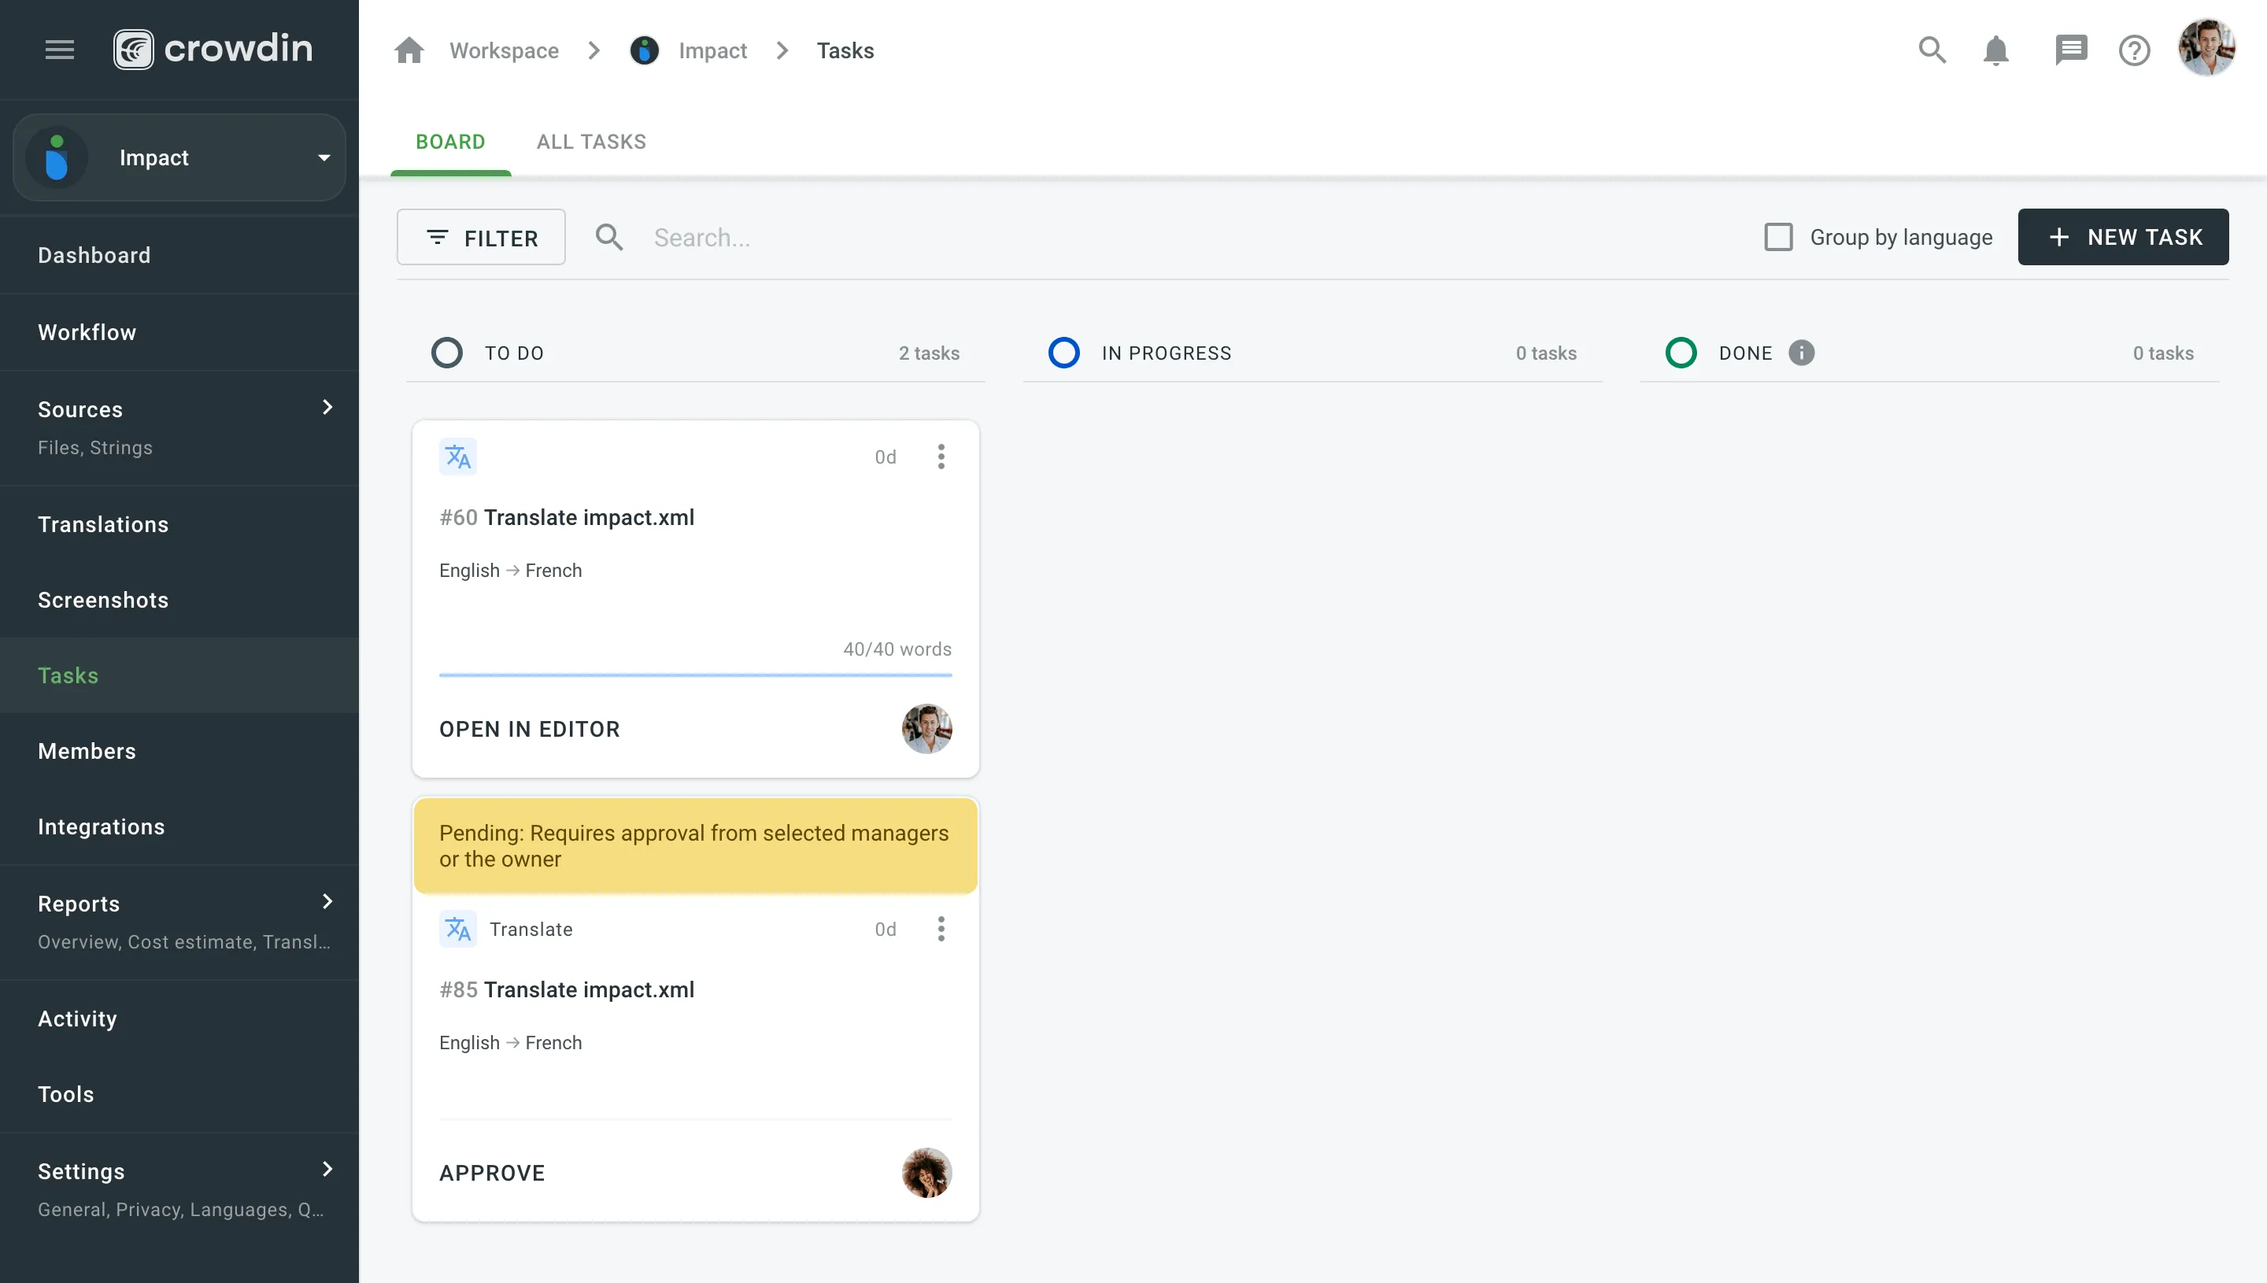Viewport: 2267px width, 1283px height.
Task: Click the FILTER toggle button
Action: click(481, 237)
